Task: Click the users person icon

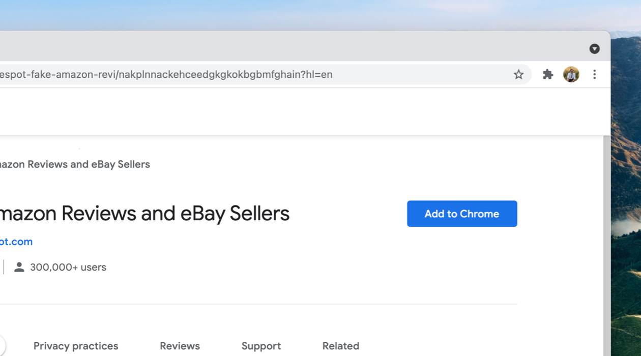Action: click(x=19, y=267)
